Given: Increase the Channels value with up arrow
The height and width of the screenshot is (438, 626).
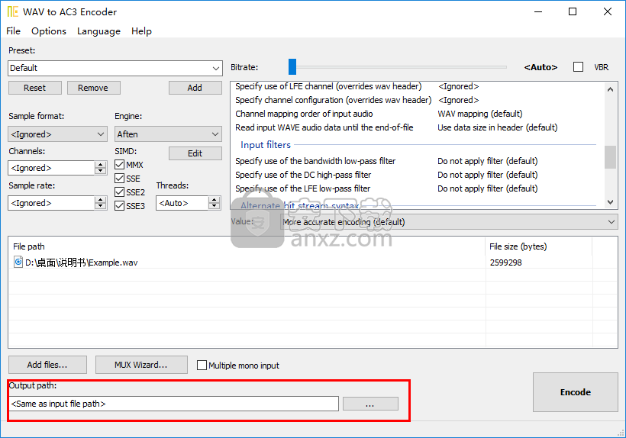Looking at the screenshot, I should tap(101, 164).
